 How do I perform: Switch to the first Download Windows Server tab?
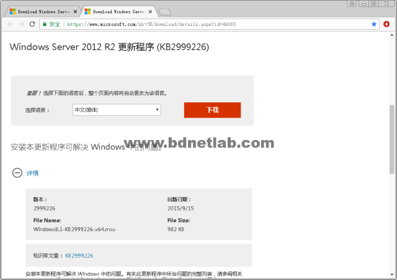43,12
